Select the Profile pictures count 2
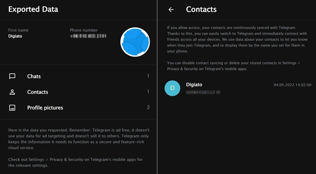316x174 pixels. click(x=148, y=107)
